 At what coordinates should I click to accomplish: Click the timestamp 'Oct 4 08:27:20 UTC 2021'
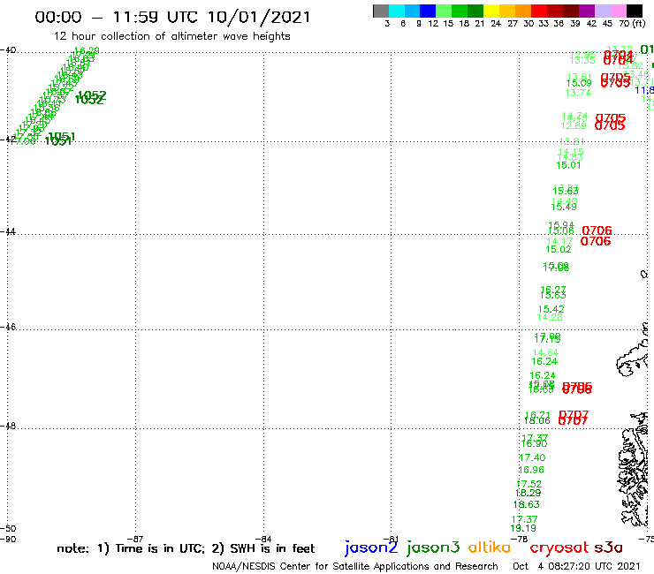click(x=576, y=566)
